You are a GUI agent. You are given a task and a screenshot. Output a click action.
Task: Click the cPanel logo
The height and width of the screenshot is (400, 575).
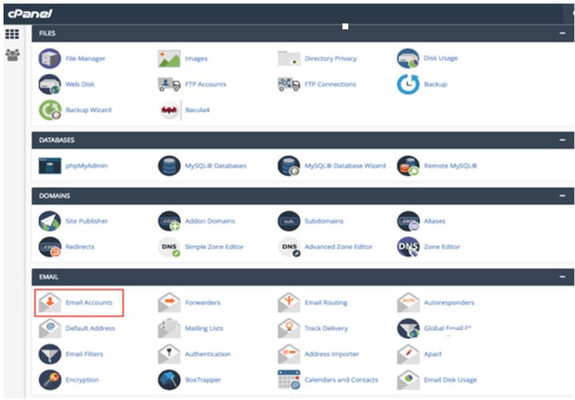point(30,14)
